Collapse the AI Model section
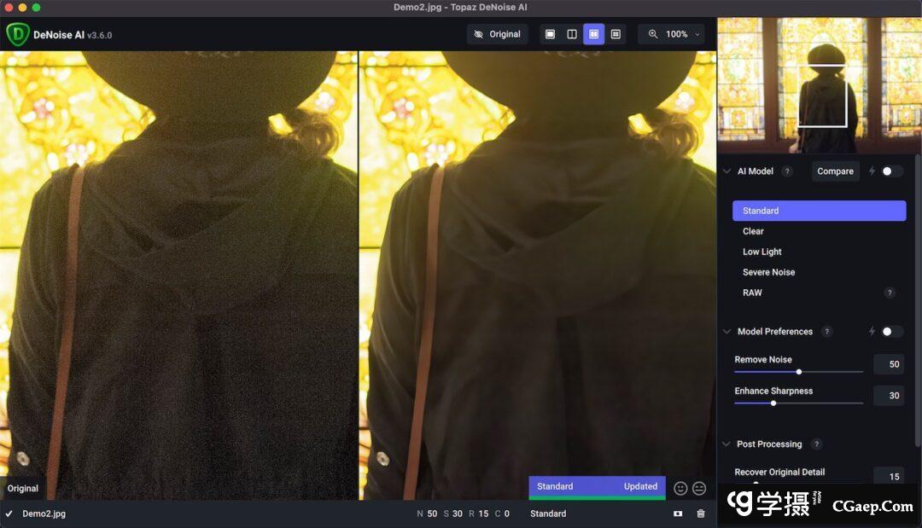Viewport: 922px width, 528px height. click(727, 171)
